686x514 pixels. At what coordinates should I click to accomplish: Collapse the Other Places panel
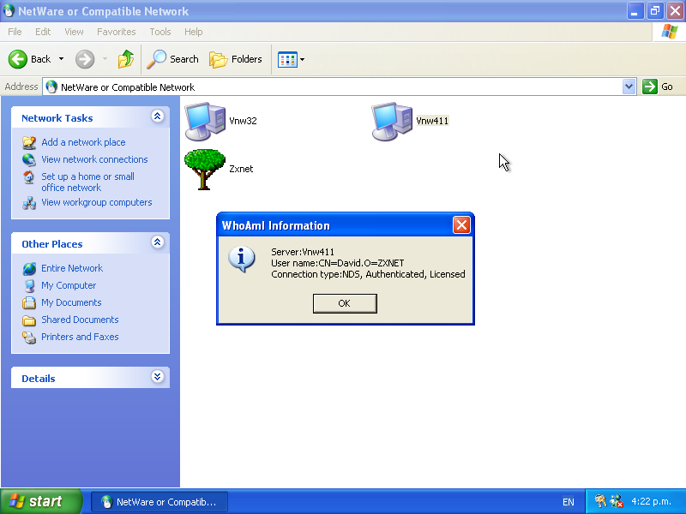tap(158, 242)
